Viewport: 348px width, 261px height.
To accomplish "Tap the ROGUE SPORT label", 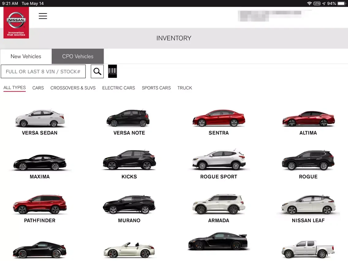I will coord(219,177).
